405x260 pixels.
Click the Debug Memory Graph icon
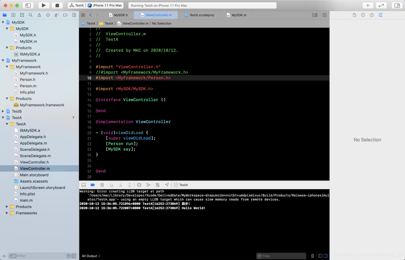pos(148,185)
